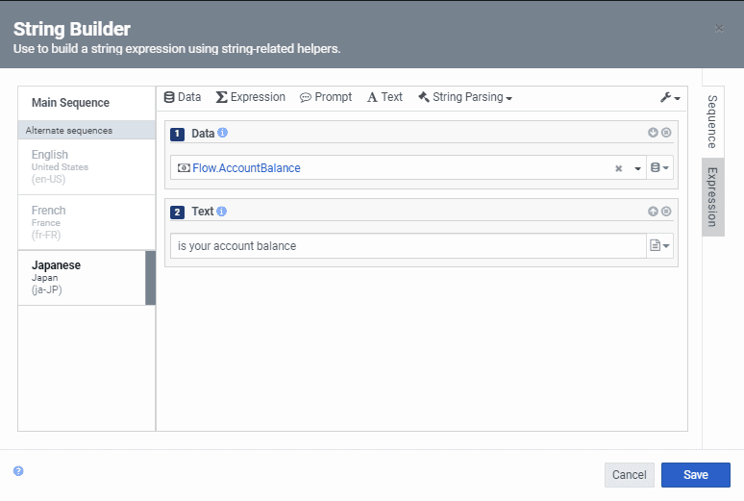Open the wrench tools dropdown
Viewport: 744px width, 501px height.
(x=670, y=98)
